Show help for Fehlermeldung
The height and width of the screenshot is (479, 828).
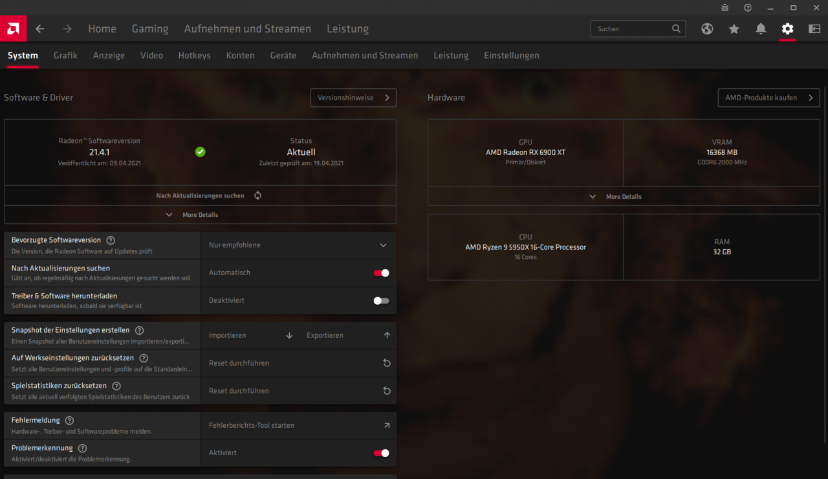click(x=69, y=421)
